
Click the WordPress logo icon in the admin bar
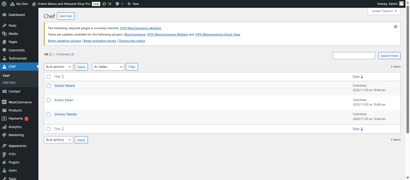pyautogui.click(x=4, y=4)
